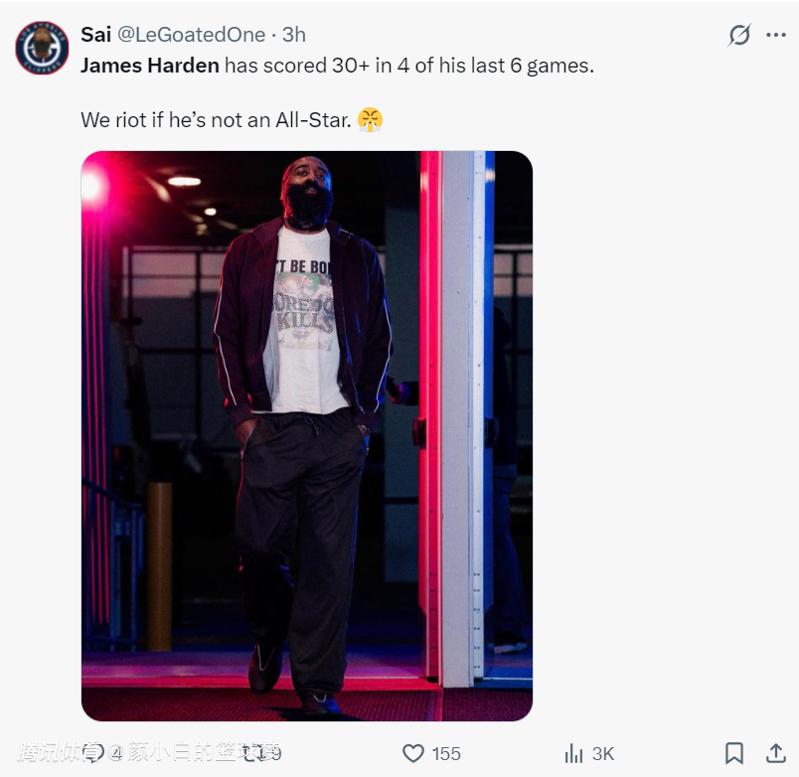The image size is (799, 777).
Task: Open post analytics via bar-chart icon
Action: click(x=573, y=753)
